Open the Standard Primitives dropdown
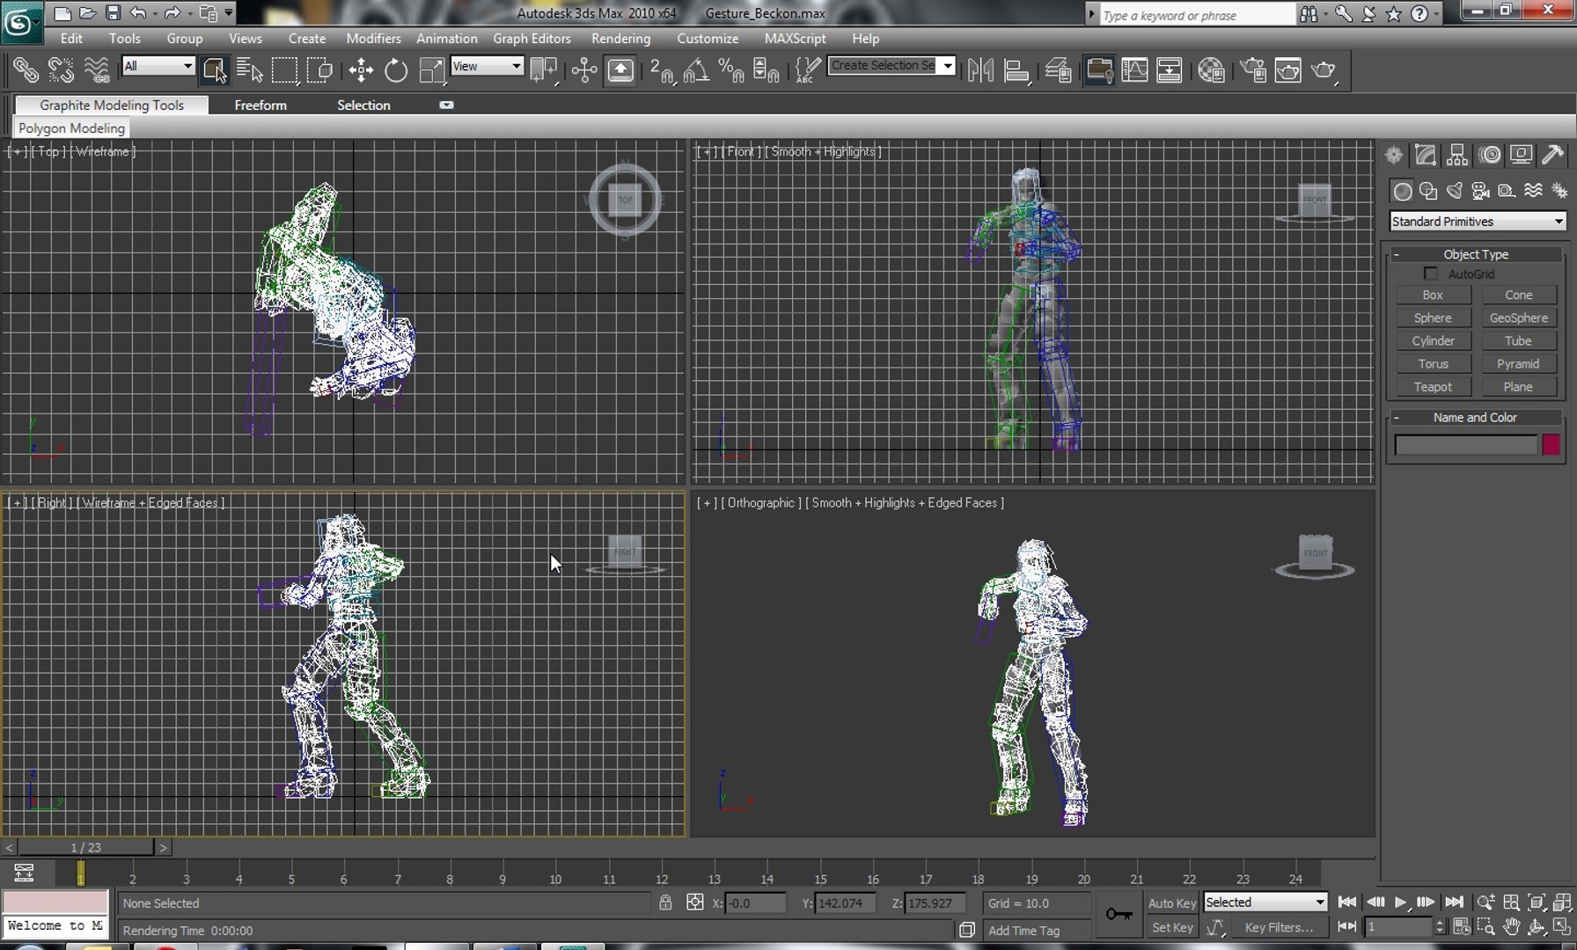This screenshot has height=950, width=1577. tap(1478, 222)
